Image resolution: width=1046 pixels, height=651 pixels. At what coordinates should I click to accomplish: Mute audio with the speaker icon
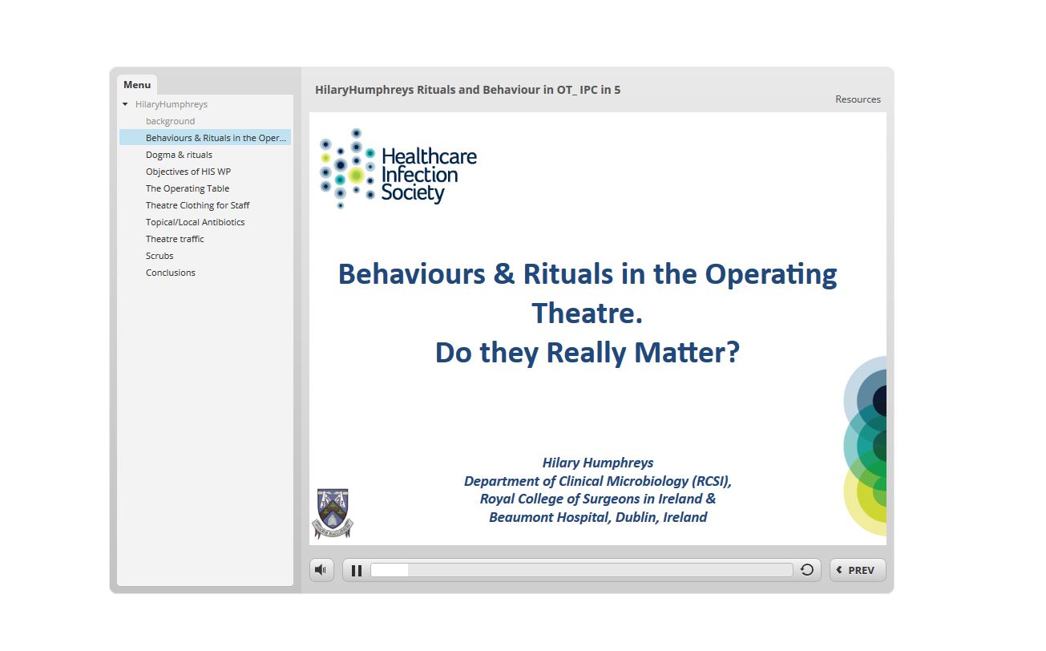(x=321, y=570)
